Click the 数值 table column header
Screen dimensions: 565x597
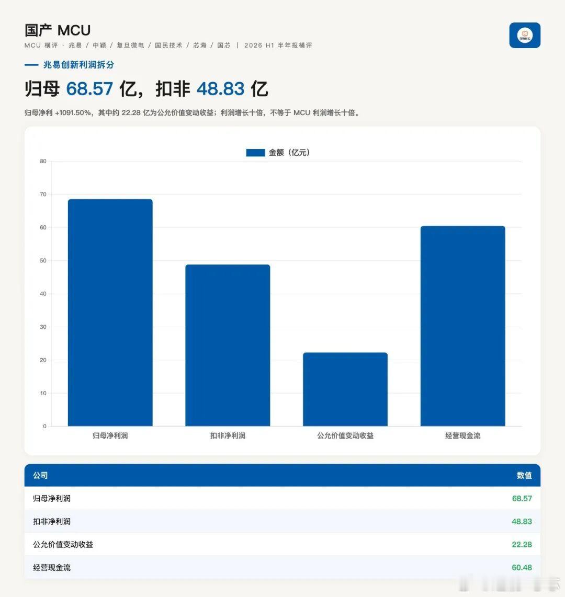(524, 475)
